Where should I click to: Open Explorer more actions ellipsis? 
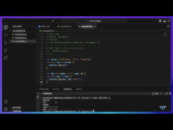32,27
